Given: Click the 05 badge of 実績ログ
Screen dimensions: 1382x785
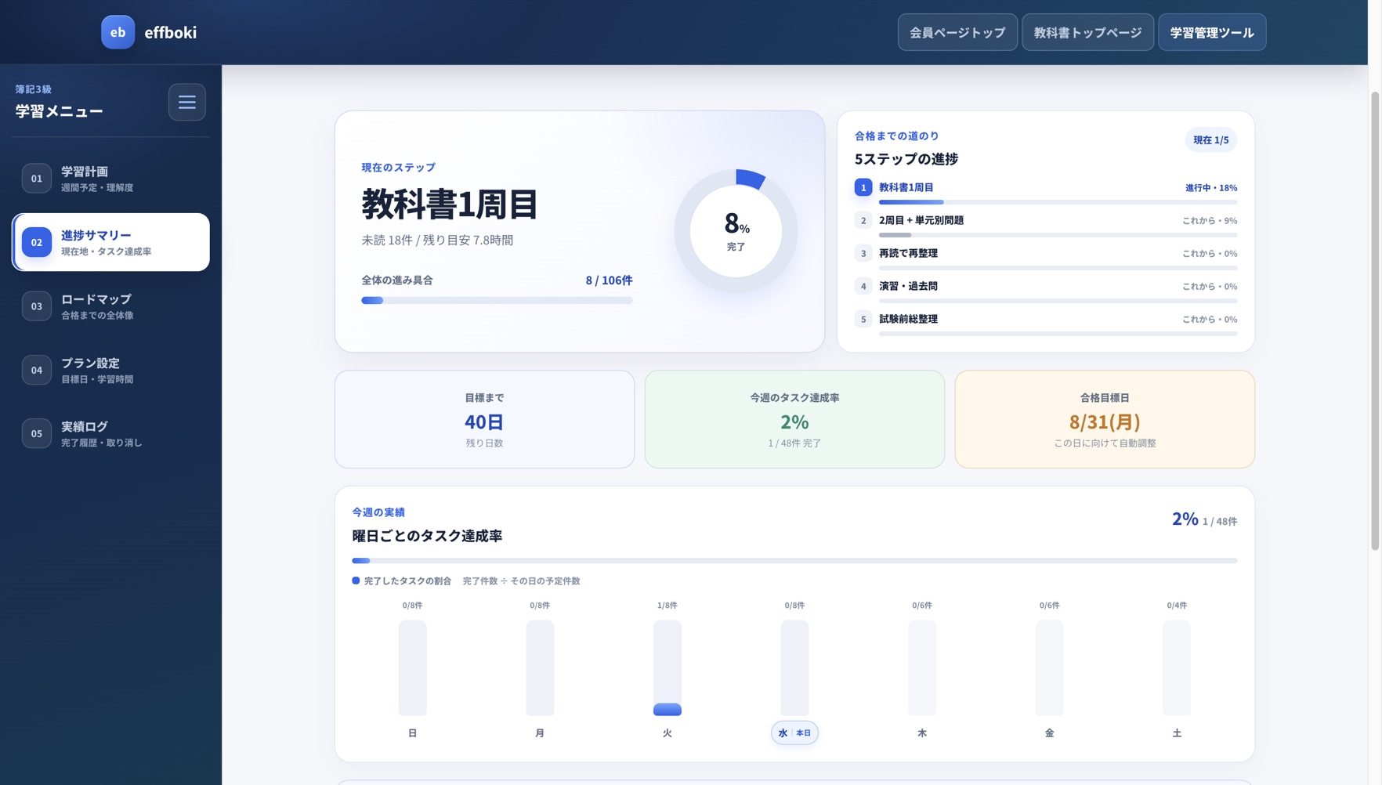Looking at the screenshot, I should coord(37,433).
